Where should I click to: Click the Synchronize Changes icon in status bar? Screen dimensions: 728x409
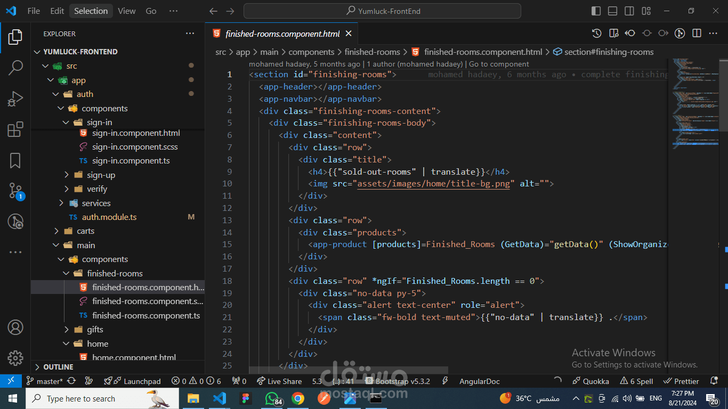71,381
